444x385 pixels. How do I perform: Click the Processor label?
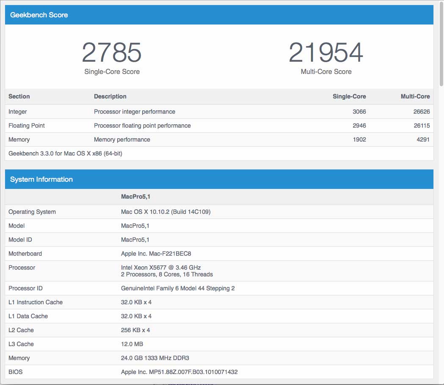point(22,268)
